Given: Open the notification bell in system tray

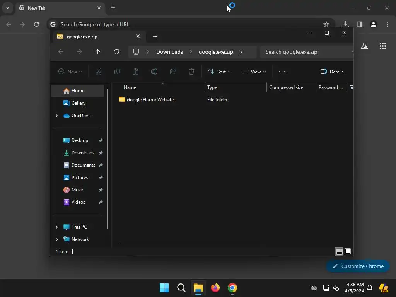Looking at the screenshot, I should [370, 288].
